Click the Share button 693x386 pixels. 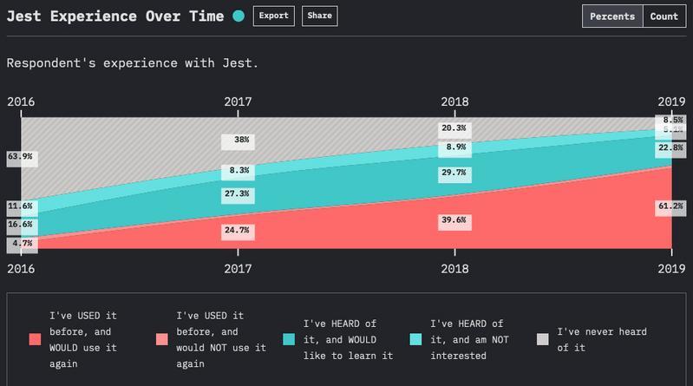click(x=319, y=16)
